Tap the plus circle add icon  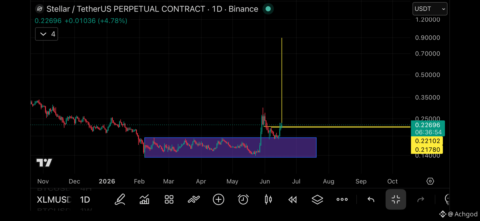pos(218,199)
